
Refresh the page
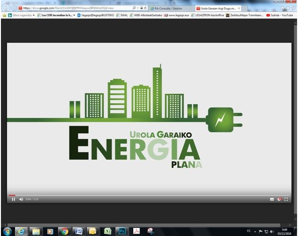(145, 8)
